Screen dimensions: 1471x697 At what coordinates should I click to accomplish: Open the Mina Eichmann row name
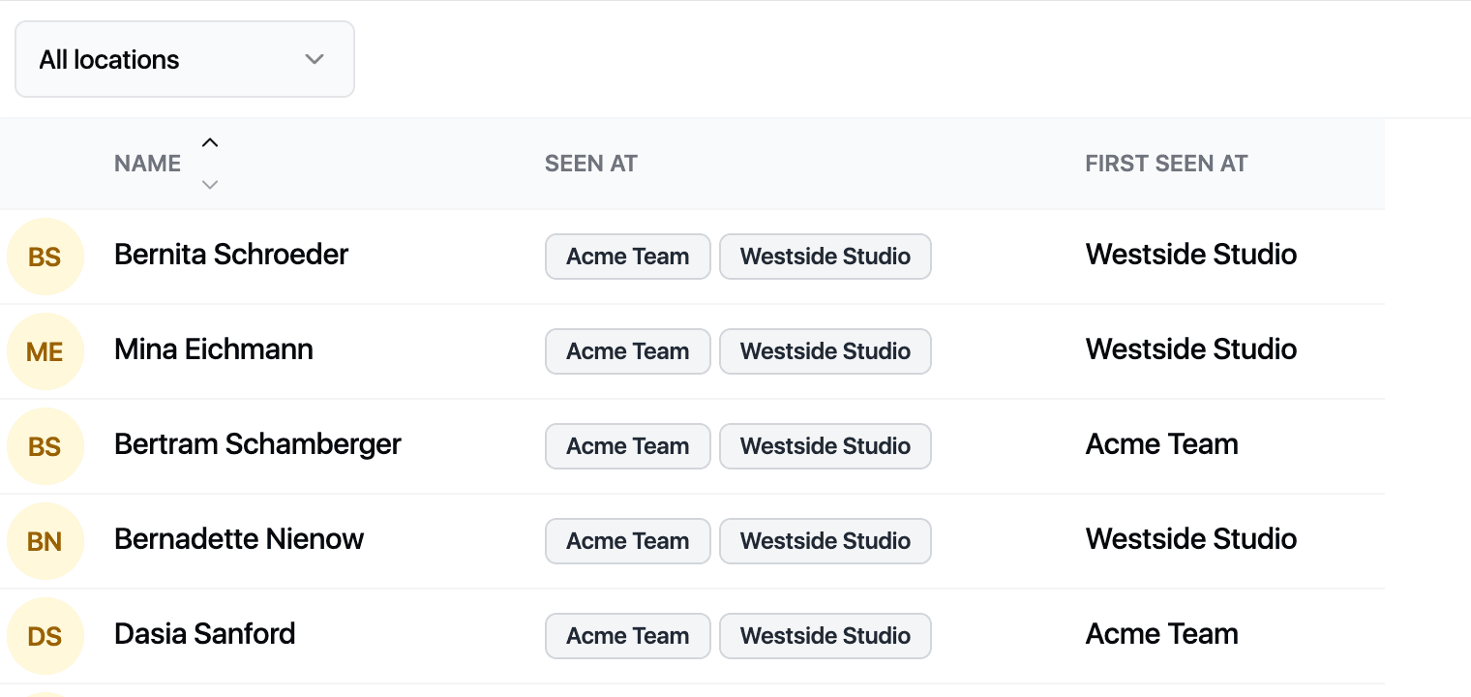click(214, 349)
